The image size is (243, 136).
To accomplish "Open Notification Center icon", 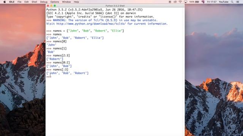I will (238, 2).
